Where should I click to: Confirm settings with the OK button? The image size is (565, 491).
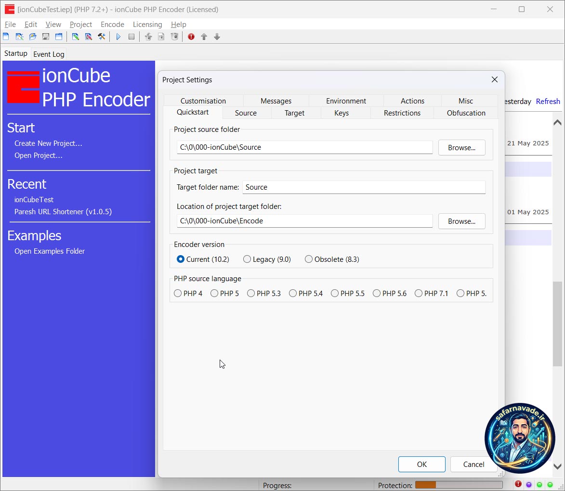tap(421, 465)
